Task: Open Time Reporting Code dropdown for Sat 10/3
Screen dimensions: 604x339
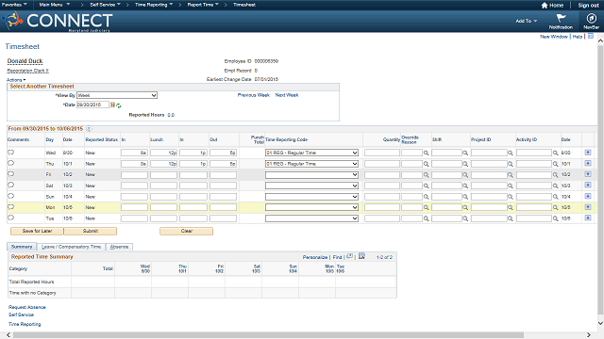Action: tap(311, 186)
